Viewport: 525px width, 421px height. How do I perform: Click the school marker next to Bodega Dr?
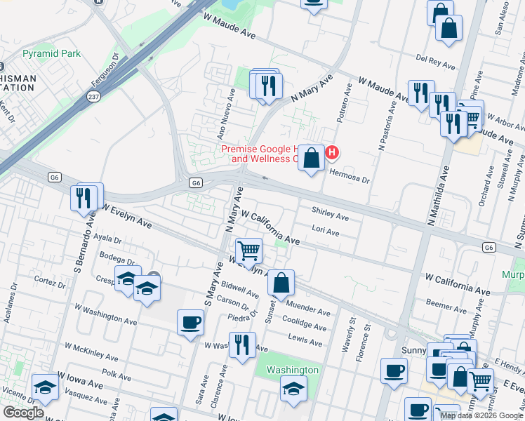point(126,279)
